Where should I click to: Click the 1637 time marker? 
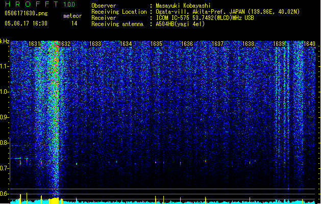pyautogui.click(x=217, y=44)
